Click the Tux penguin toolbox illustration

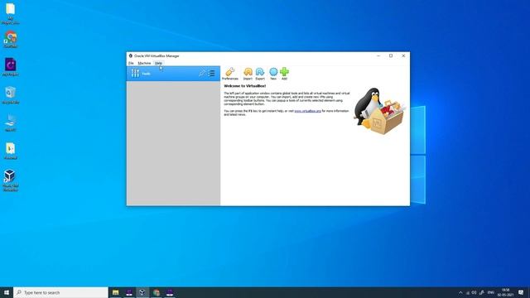pyautogui.click(x=379, y=111)
